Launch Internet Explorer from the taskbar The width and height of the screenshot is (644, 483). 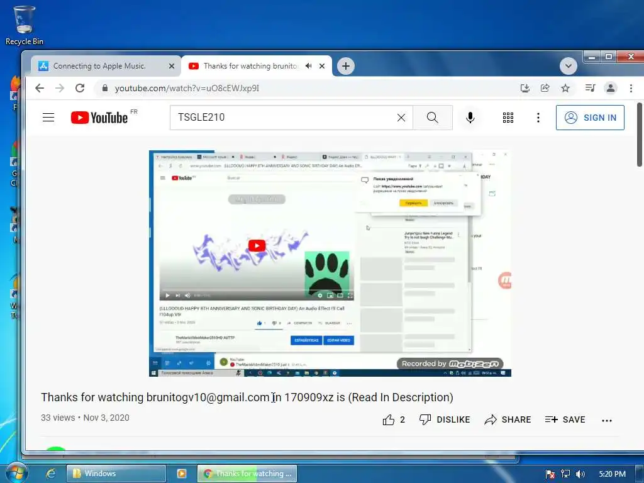click(50, 473)
